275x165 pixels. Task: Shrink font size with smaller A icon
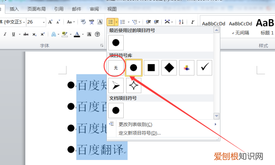click(58, 22)
